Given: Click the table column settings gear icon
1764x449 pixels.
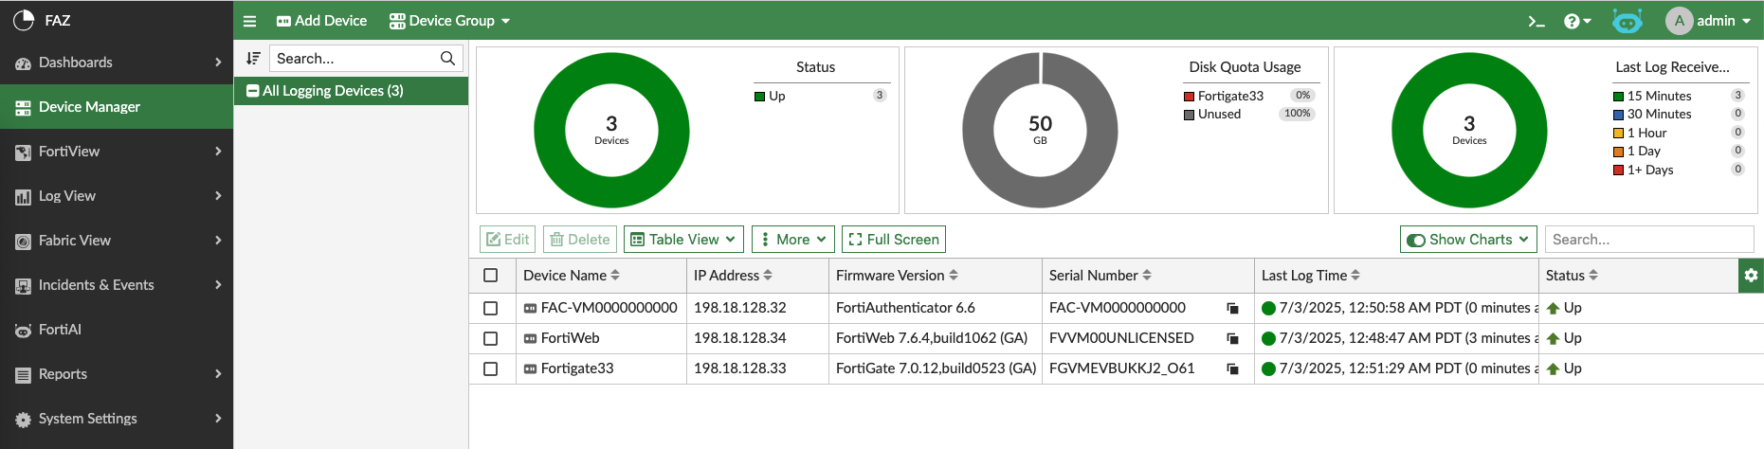Looking at the screenshot, I should coord(1751,276).
